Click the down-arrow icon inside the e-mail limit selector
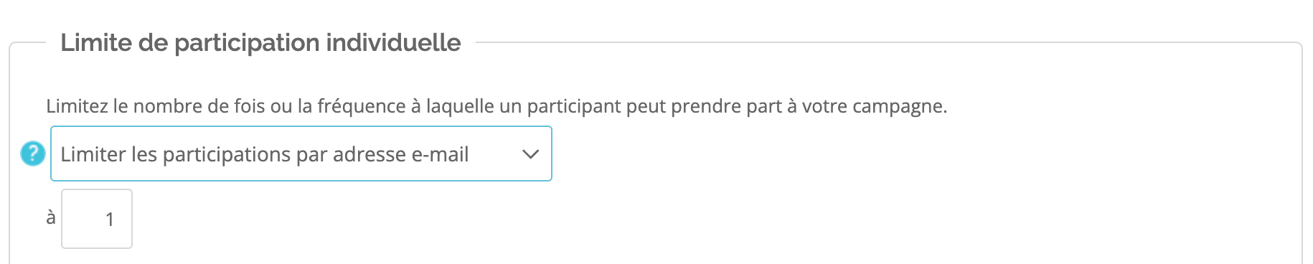This screenshot has height=264, width=1313. (531, 154)
